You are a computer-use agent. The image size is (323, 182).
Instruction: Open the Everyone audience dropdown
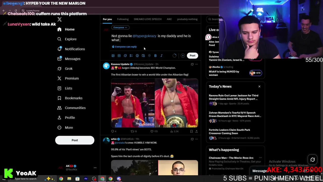120,27
